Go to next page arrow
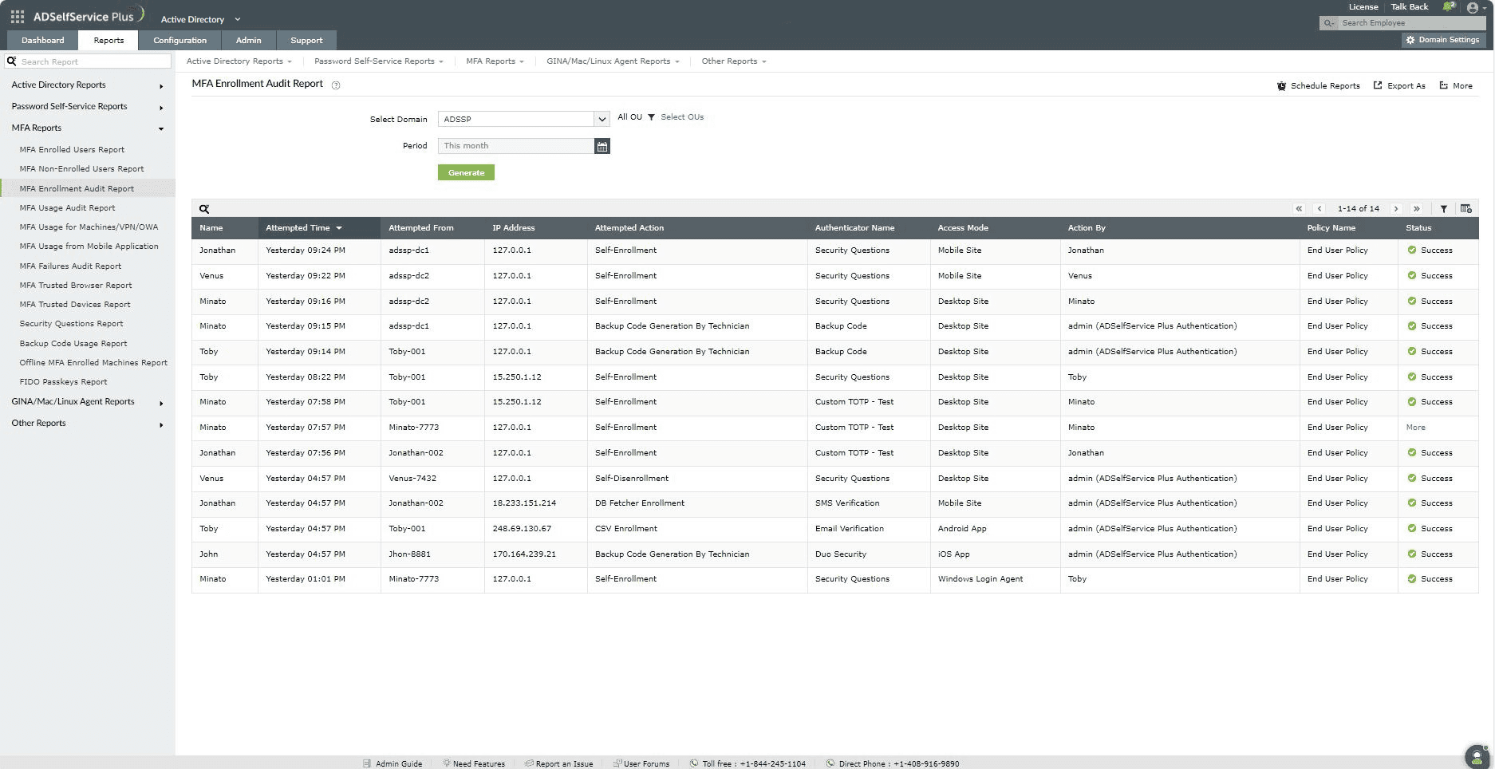This screenshot has height=769, width=1495. (1396, 208)
